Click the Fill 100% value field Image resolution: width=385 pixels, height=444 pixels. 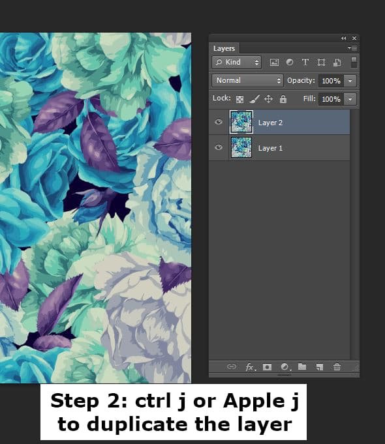coord(331,99)
